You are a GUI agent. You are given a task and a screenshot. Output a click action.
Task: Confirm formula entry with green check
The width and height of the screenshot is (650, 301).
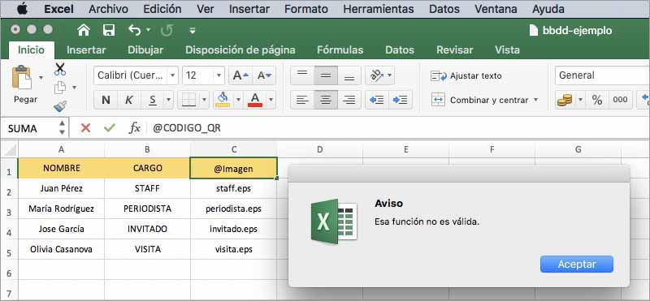coord(110,128)
